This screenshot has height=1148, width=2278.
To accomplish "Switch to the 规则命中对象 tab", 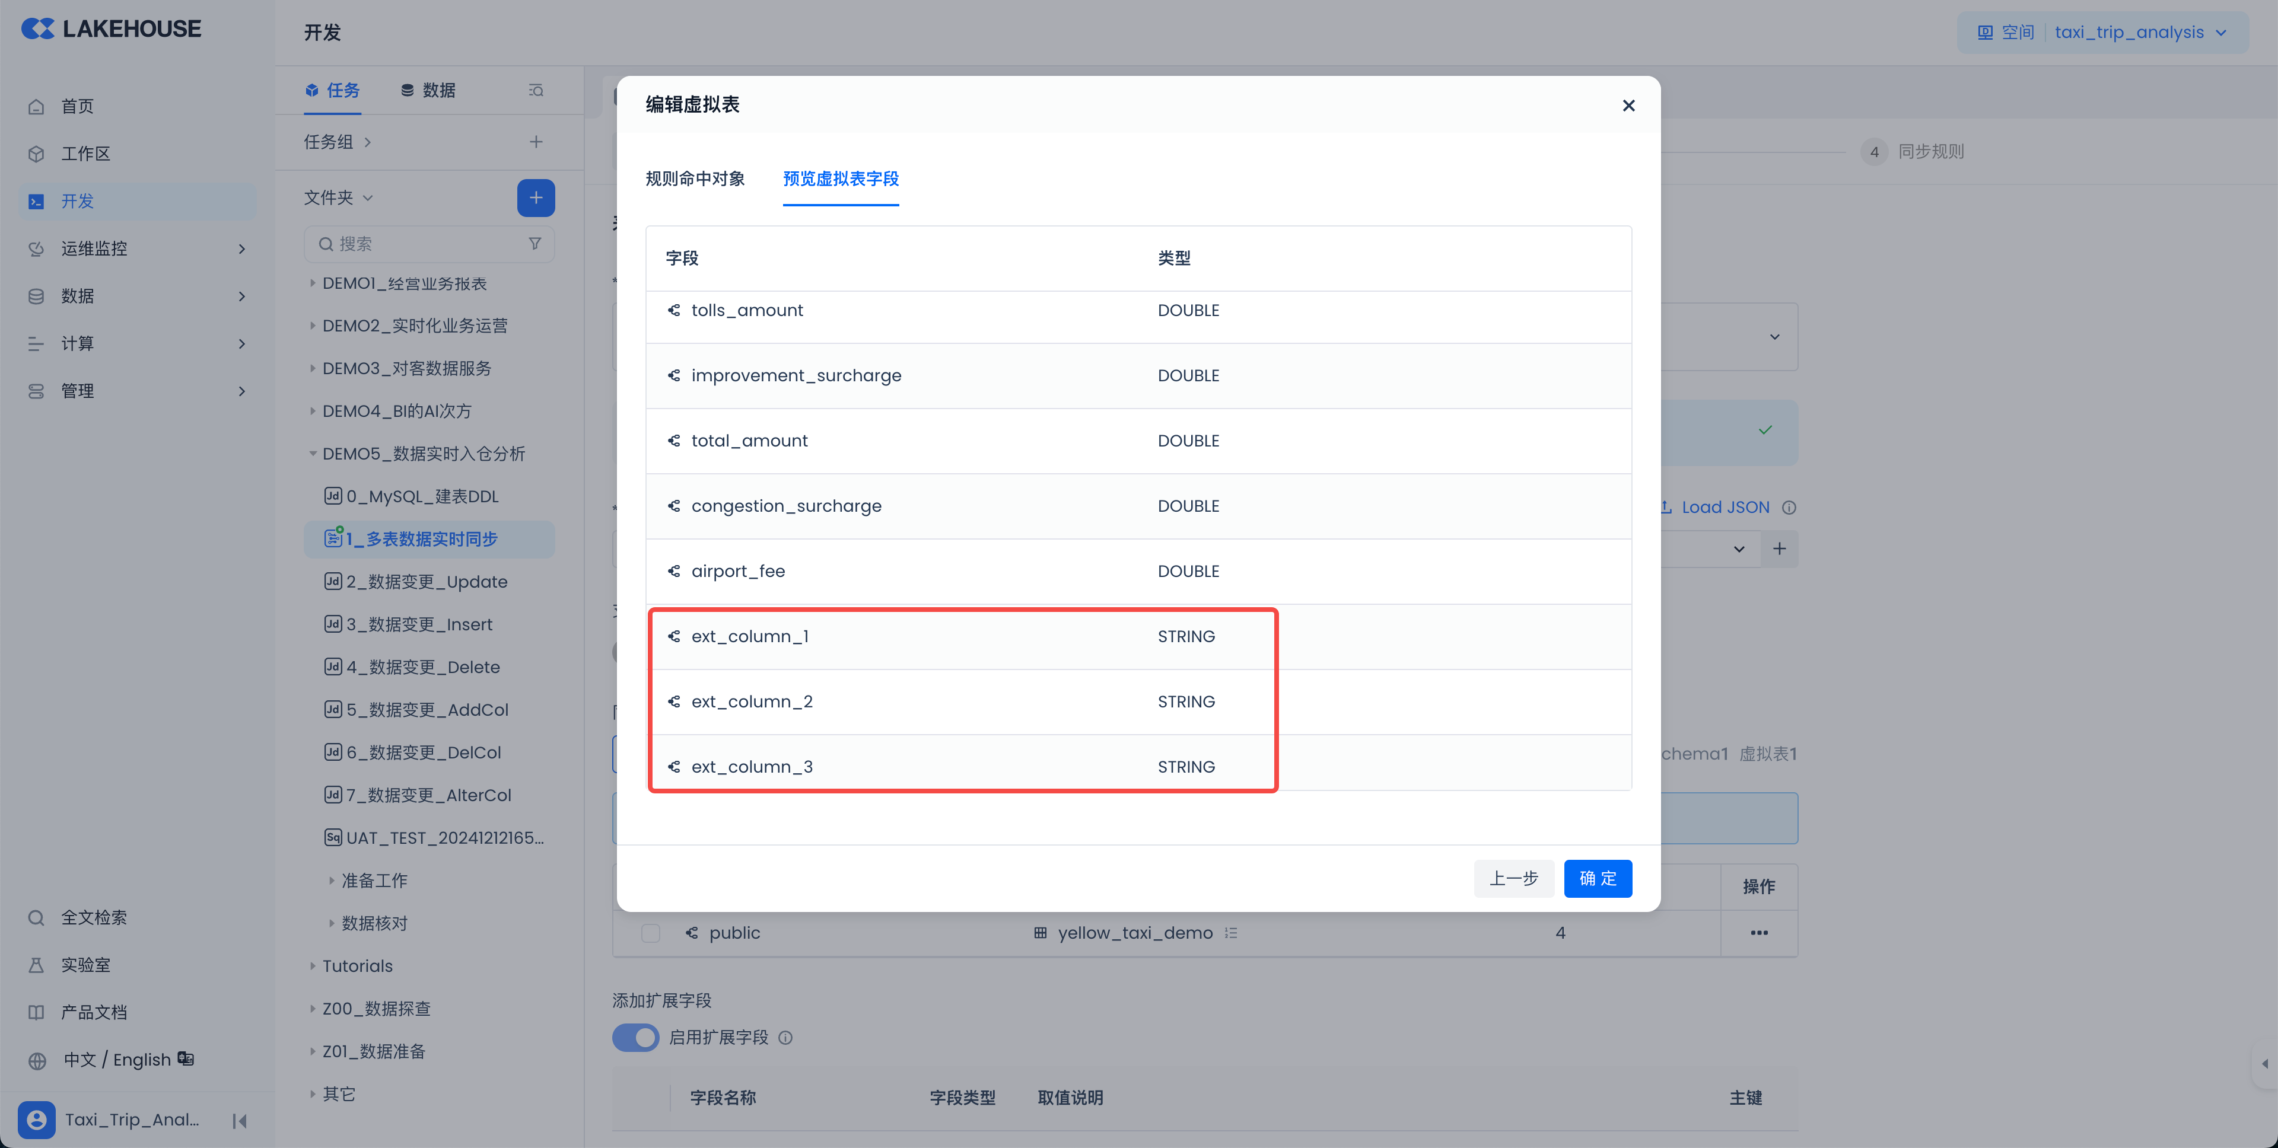I will pos(695,180).
